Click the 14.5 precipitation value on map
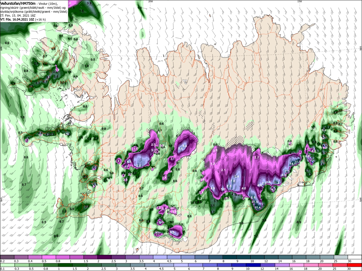The width and height of the screenshot is (362, 271). 292,164
